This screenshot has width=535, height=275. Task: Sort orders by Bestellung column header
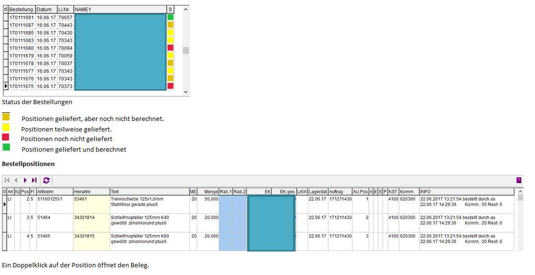click(x=22, y=10)
